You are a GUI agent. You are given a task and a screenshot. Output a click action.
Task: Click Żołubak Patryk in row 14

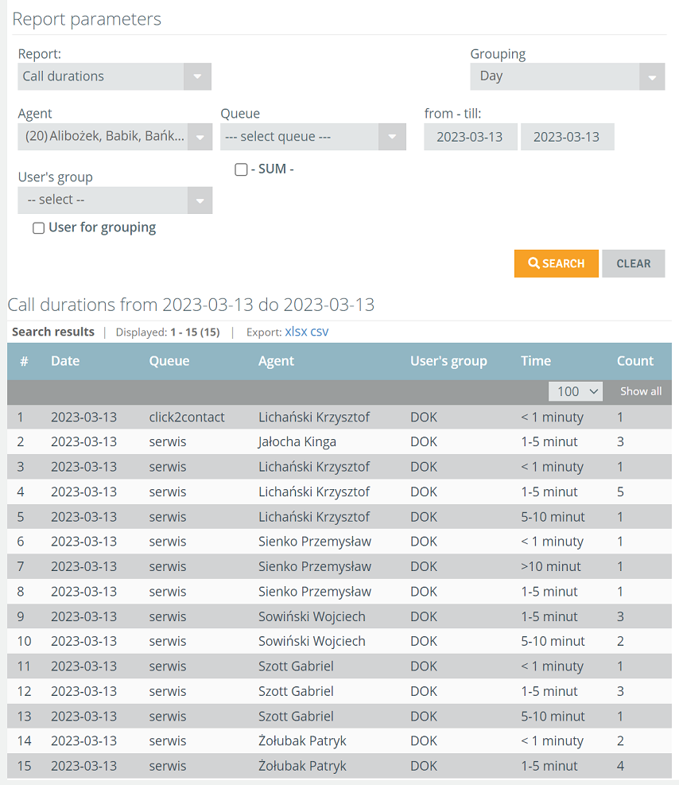pyautogui.click(x=302, y=741)
